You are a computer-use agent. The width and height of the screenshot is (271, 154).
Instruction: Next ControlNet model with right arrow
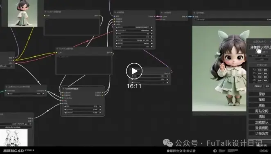pyautogui.click(x=43, y=94)
